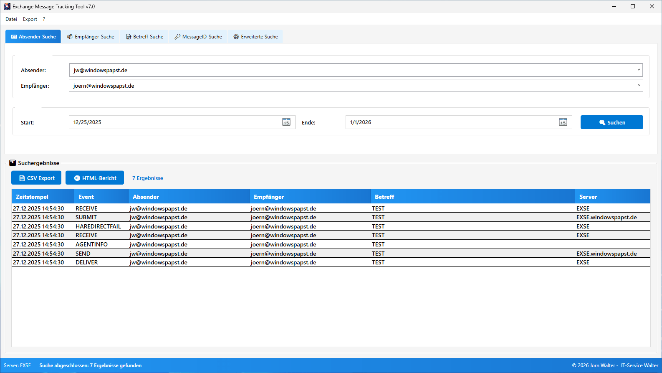
Task: Select the MessageID-Suche tab
Action: click(x=198, y=37)
